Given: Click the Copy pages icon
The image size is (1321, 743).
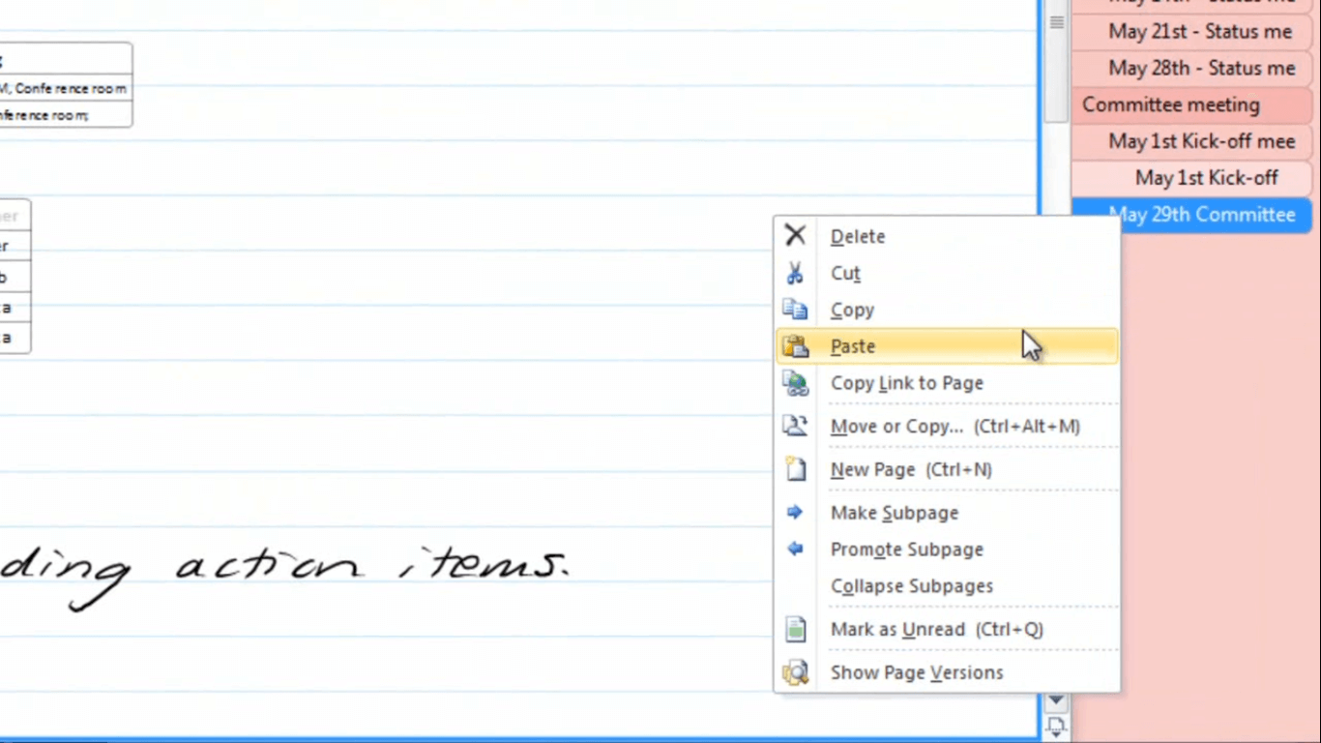Looking at the screenshot, I should pos(795,310).
